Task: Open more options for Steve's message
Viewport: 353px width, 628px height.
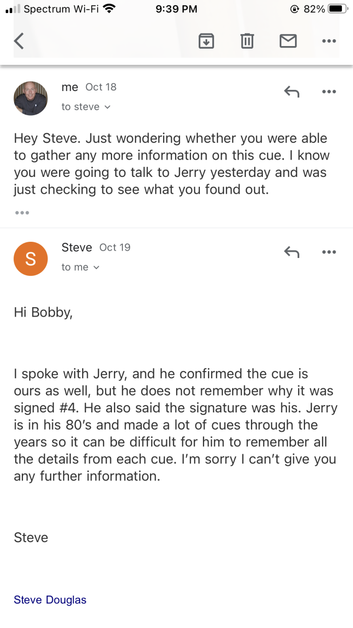Action: coord(329,252)
